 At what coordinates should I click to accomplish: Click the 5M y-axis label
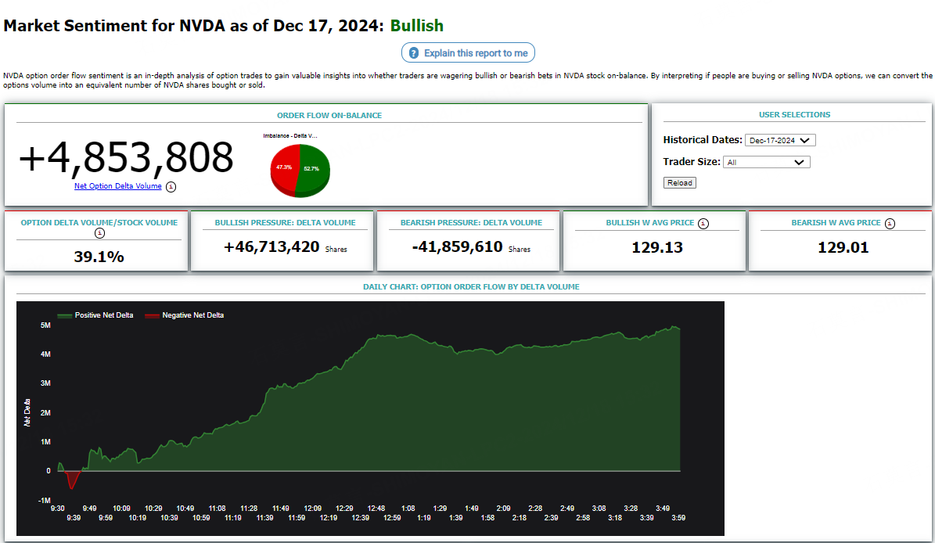[45, 325]
